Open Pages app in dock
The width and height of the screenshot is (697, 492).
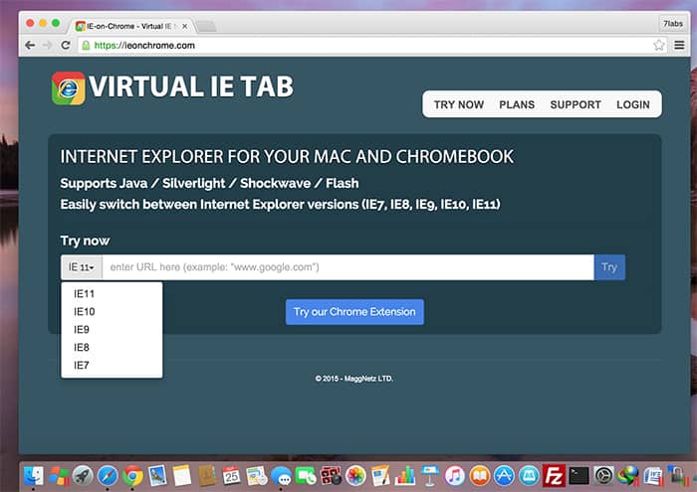pyautogui.click(x=380, y=476)
